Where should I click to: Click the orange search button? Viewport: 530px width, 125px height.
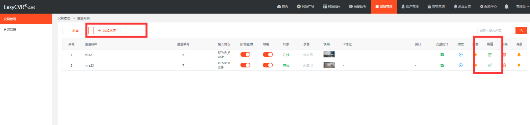(521, 30)
